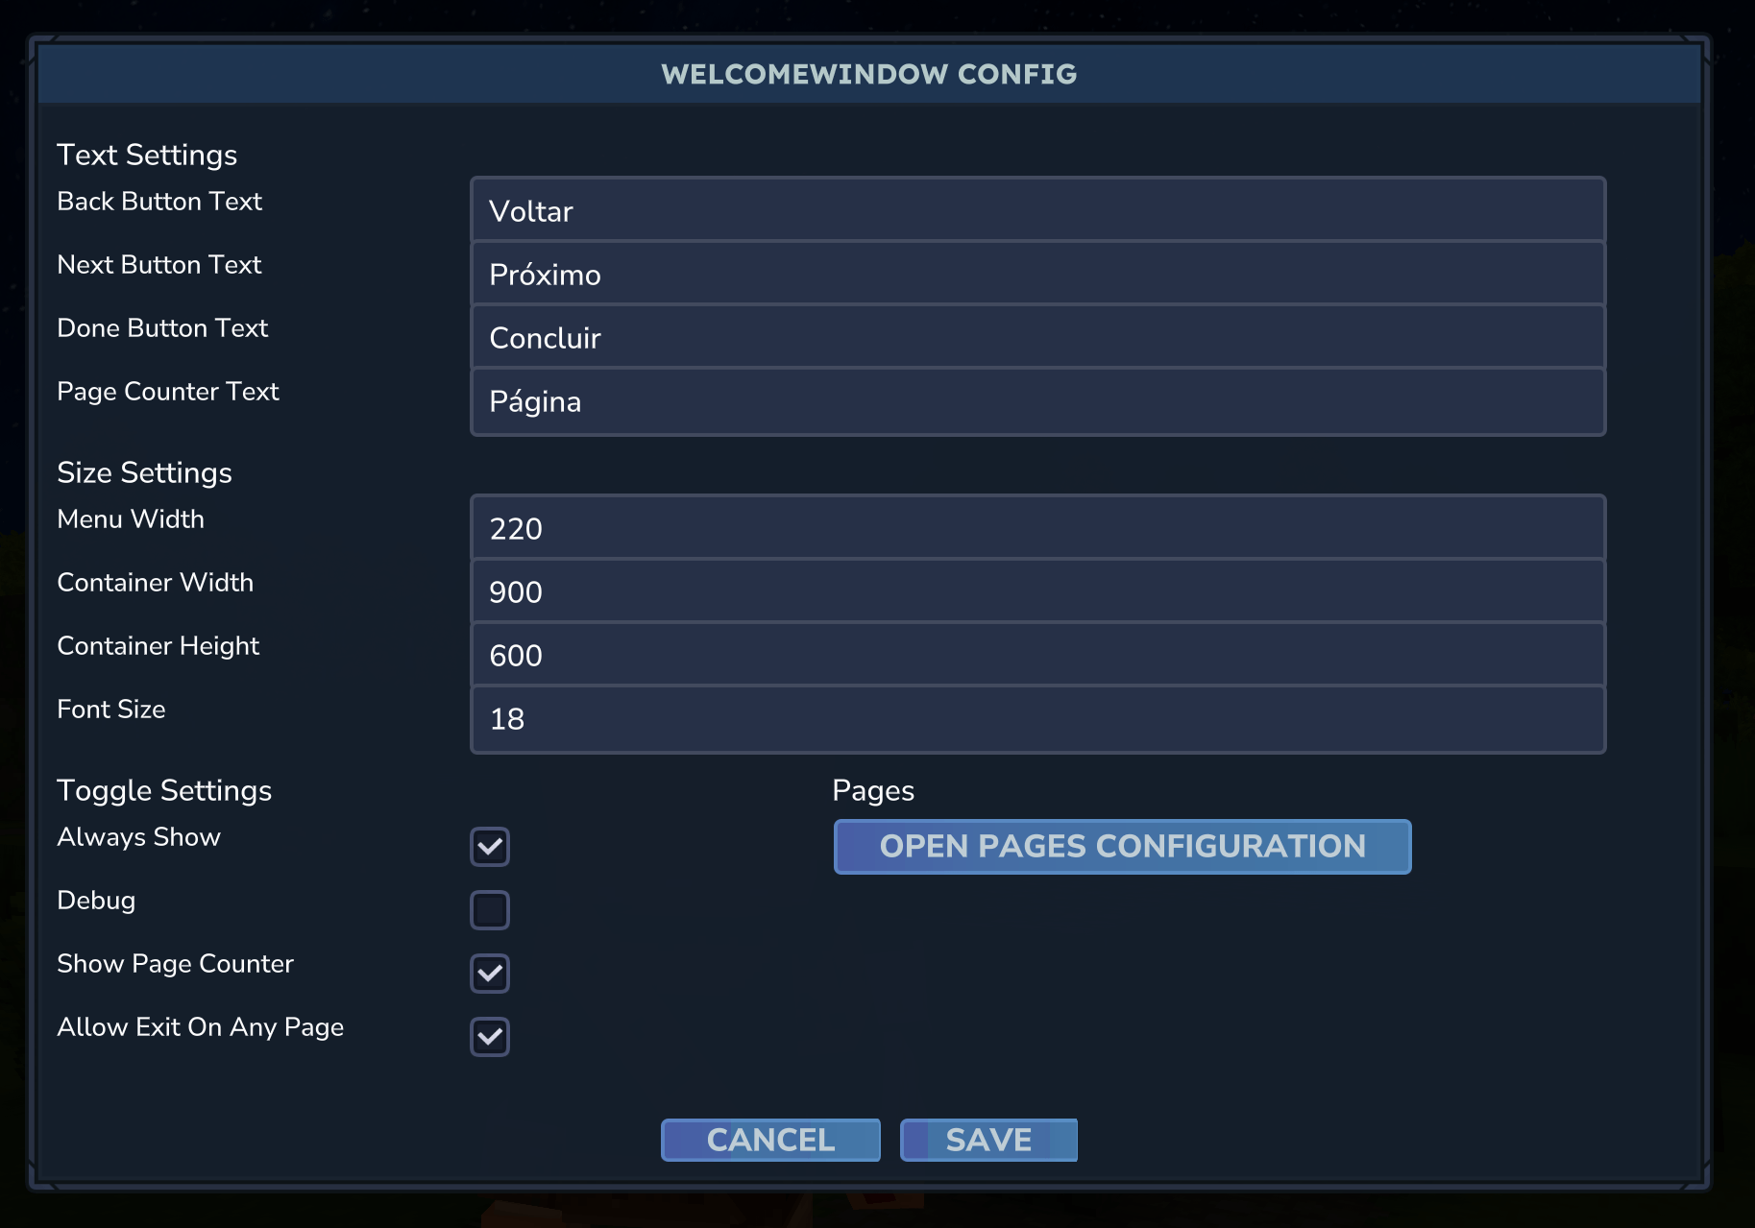The width and height of the screenshot is (1755, 1228).
Task: Focus the Container Width input showing 900
Action: point(1037,591)
